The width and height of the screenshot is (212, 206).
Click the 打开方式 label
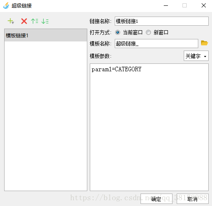point(101,32)
